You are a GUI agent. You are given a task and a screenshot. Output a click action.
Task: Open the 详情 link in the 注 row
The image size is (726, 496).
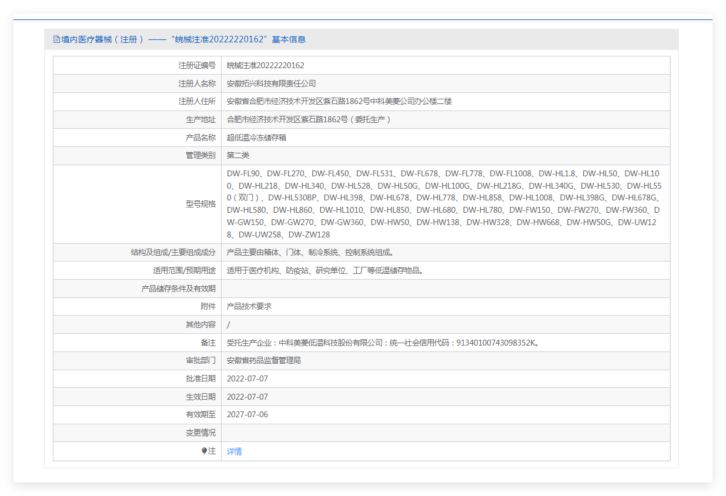coord(235,451)
